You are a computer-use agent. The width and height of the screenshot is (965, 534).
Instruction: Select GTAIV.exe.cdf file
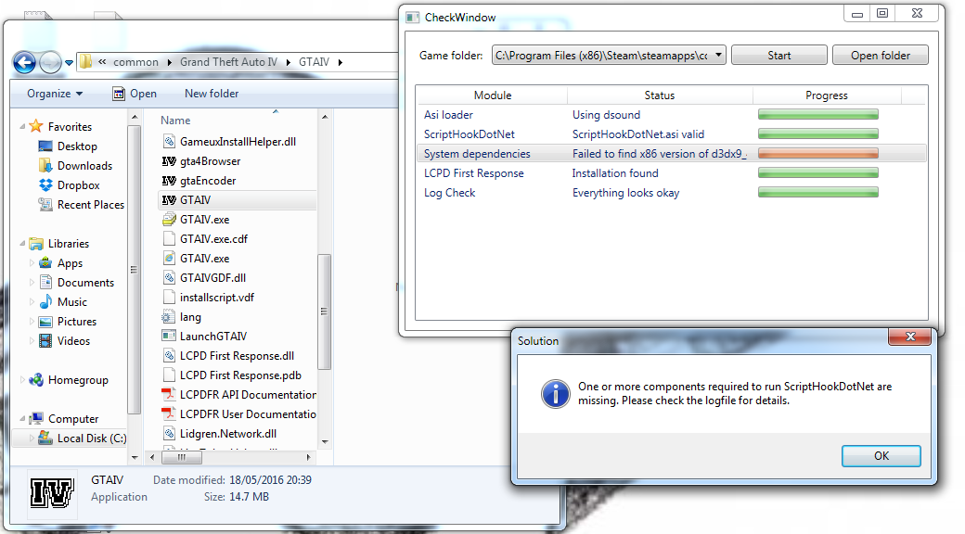tap(213, 238)
